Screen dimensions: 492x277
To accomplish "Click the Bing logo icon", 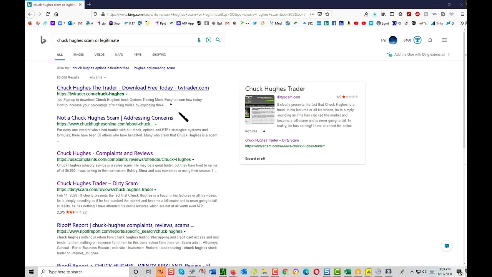I will click(x=43, y=40).
